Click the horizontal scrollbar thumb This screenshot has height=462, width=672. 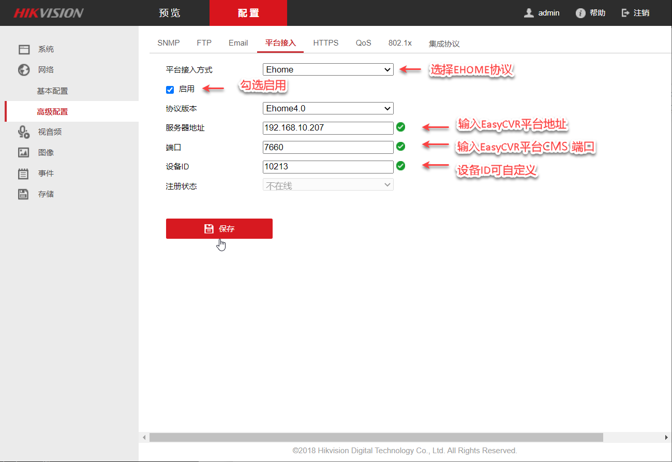point(376,438)
